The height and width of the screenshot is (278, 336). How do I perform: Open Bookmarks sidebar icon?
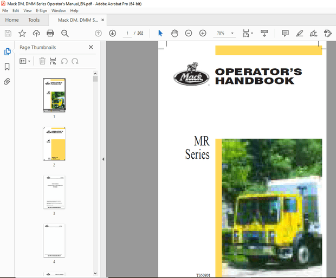point(7,67)
